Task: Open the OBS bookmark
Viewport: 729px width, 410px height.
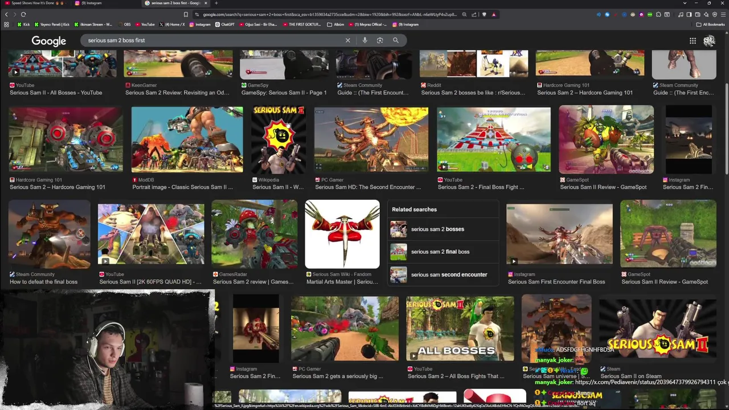Action: (124, 24)
